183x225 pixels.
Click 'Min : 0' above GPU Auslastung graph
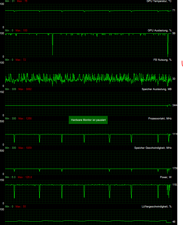pyautogui.click(x=9, y=30)
